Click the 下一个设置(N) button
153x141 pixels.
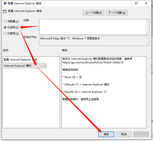(117, 13)
